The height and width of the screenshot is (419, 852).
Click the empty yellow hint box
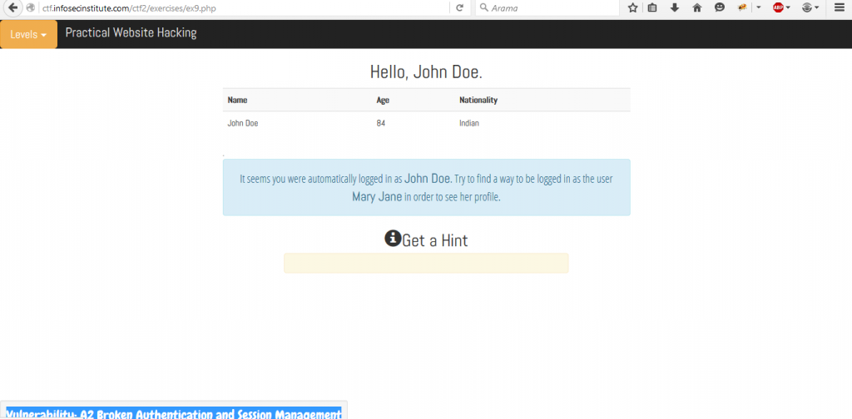point(426,263)
